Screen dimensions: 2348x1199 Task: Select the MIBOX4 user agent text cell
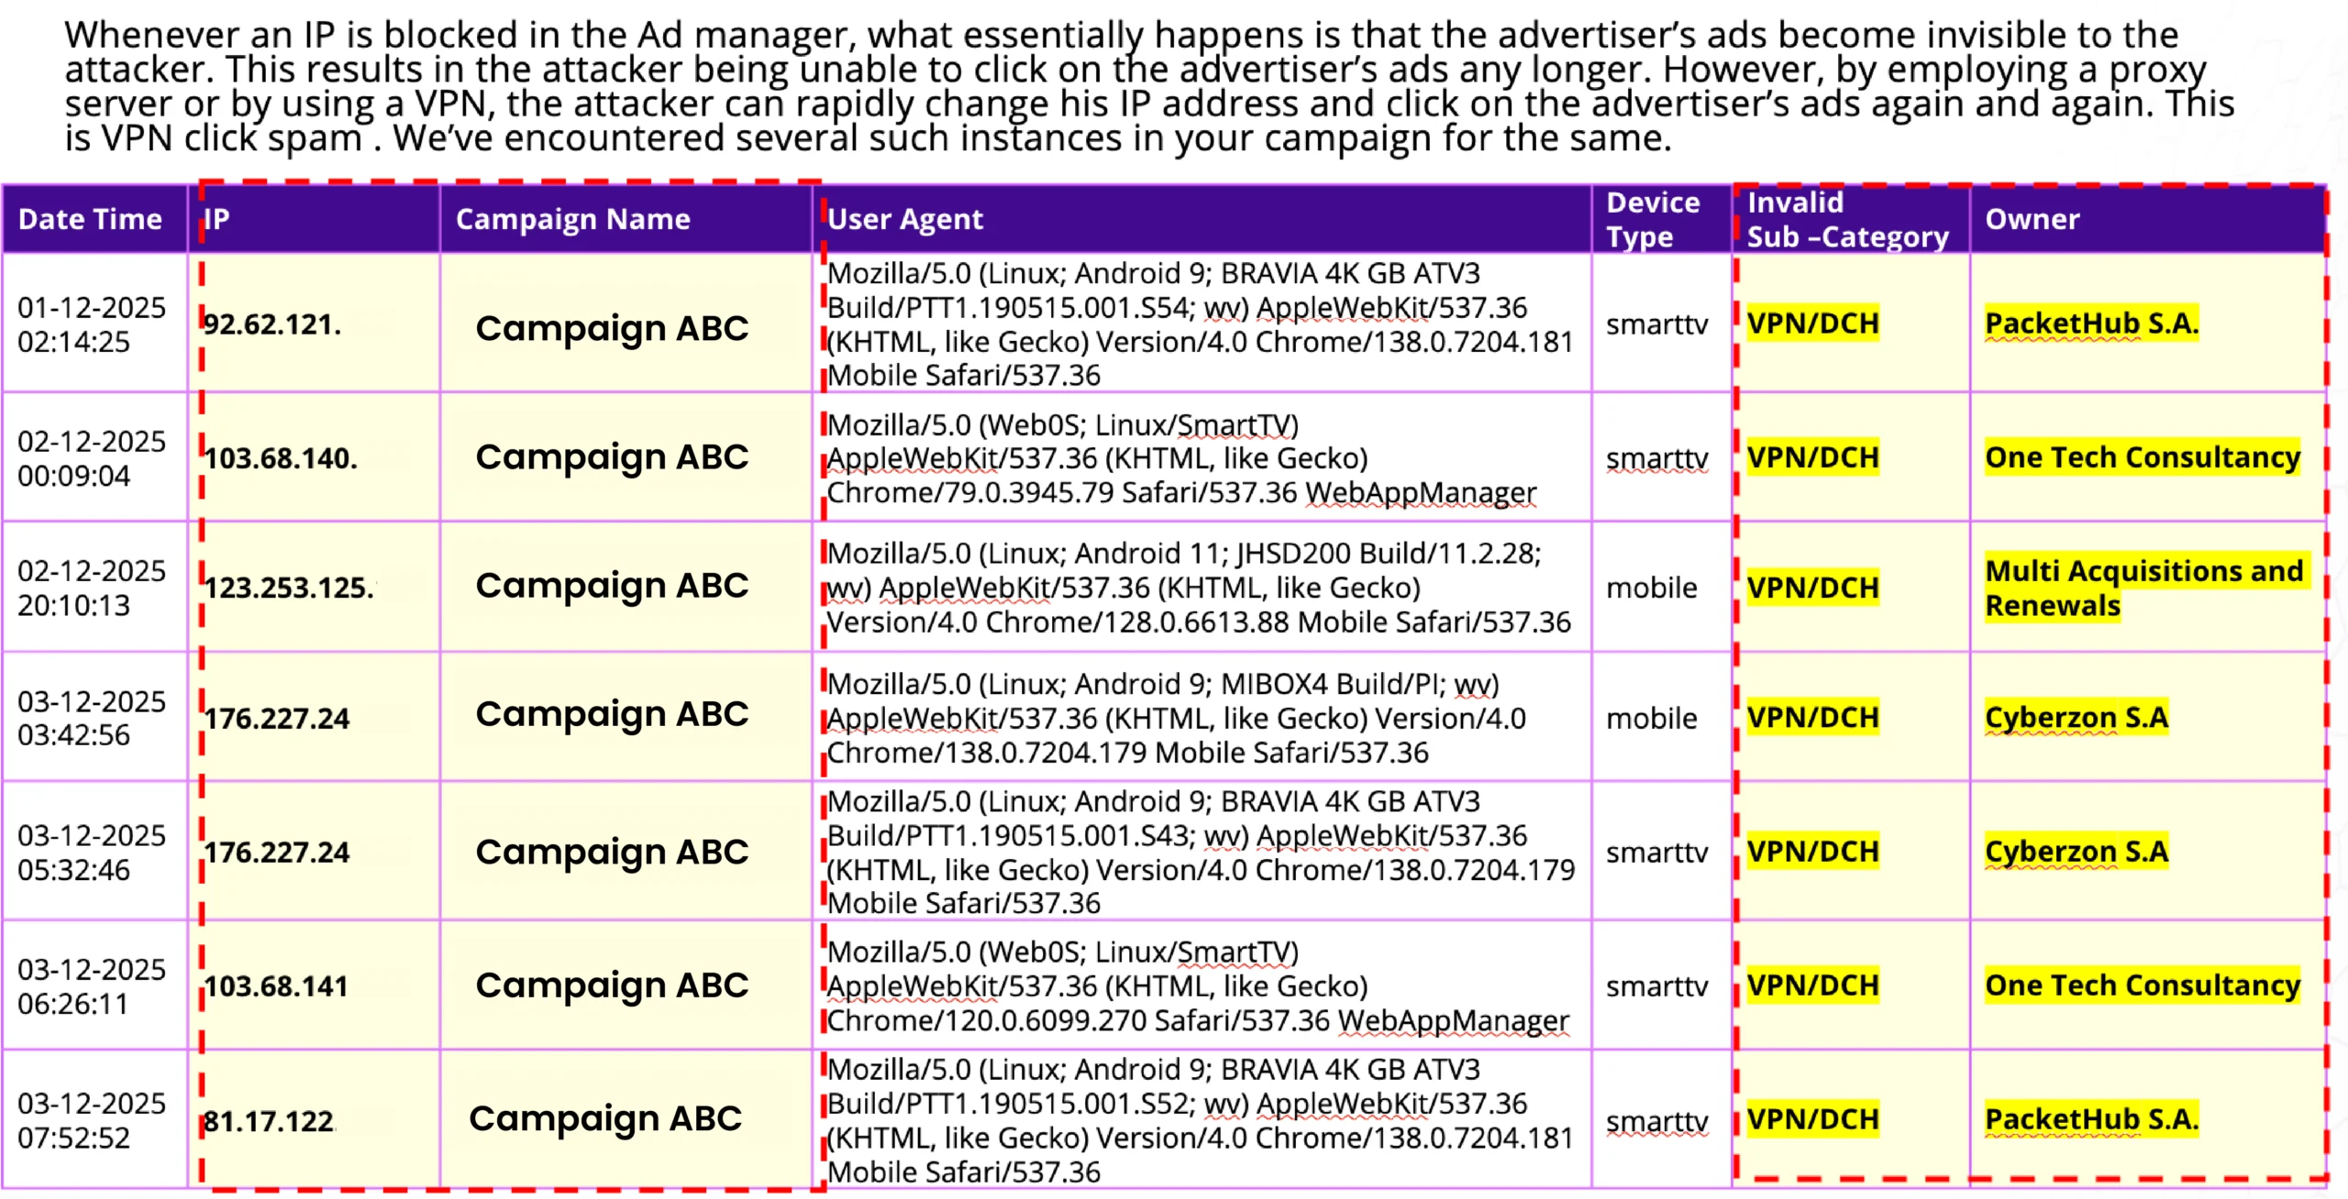coord(1176,718)
